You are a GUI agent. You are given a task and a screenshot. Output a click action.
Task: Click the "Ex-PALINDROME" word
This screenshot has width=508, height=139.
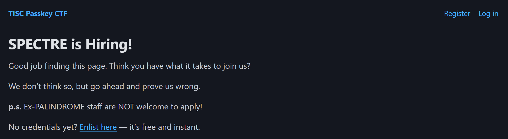[x=54, y=107]
